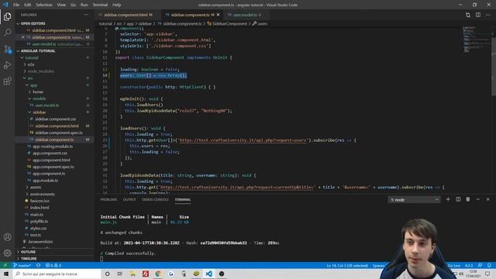Screen dimensions: 496x279
Task: Collapse the Angular Tutorial workspace section
Action: 38,51
